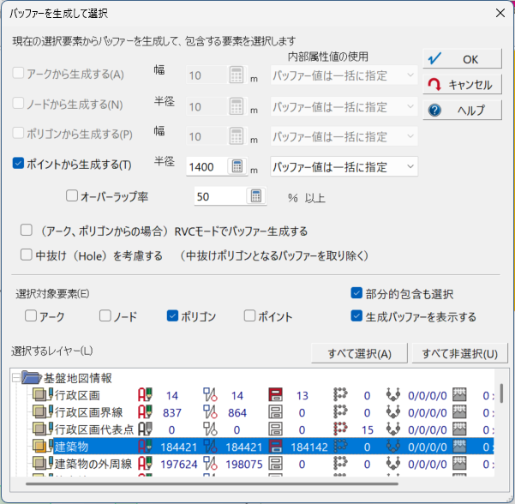Click the red point icon in 行政区画代表点 row
Screen dimensions: 515x504
click(340, 429)
